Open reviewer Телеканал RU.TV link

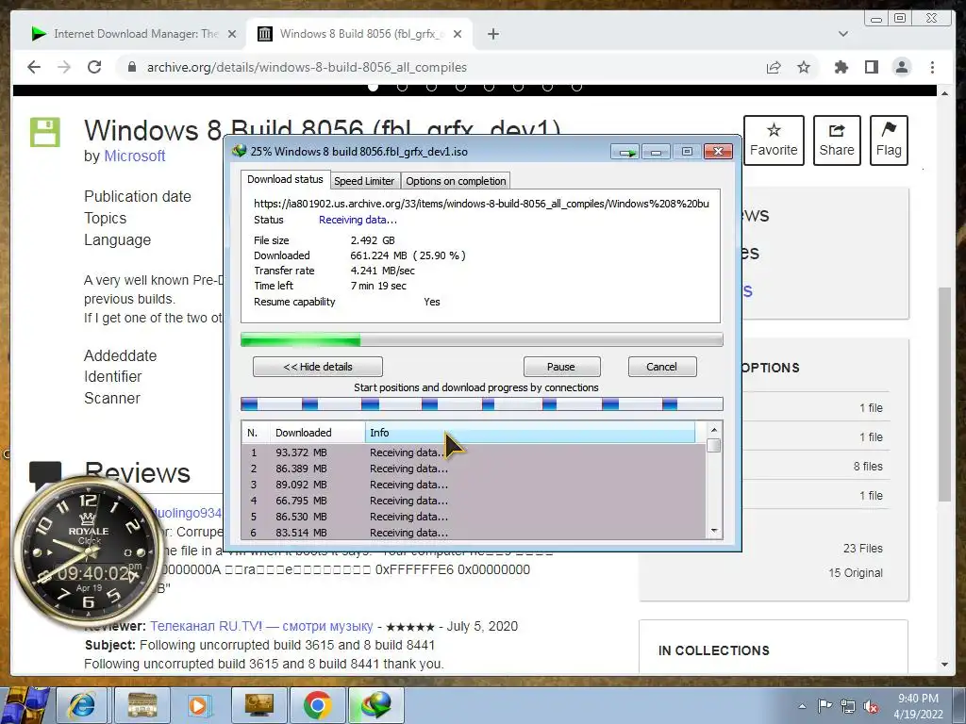[x=261, y=626]
